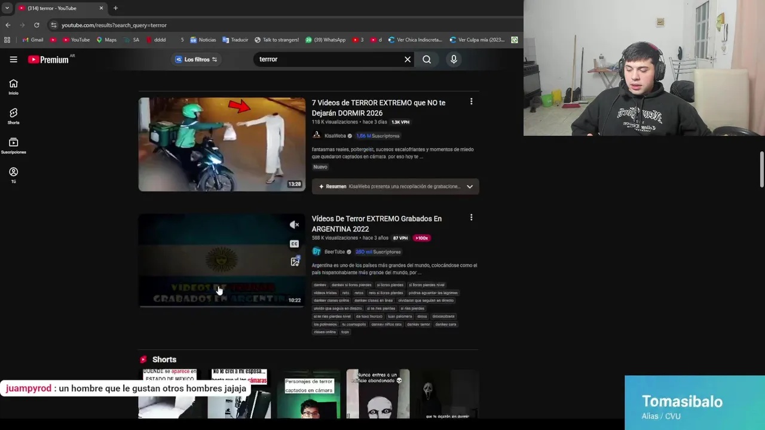Click the magnifier search button
This screenshot has height=430, width=765.
(x=427, y=59)
